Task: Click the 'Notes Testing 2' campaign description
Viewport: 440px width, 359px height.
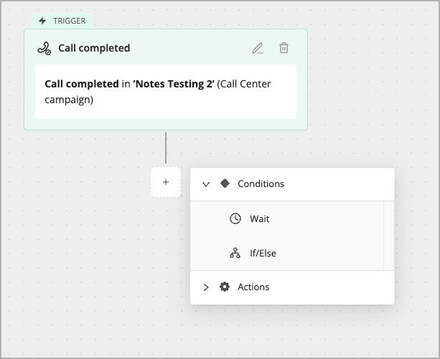Action: (158, 92)
